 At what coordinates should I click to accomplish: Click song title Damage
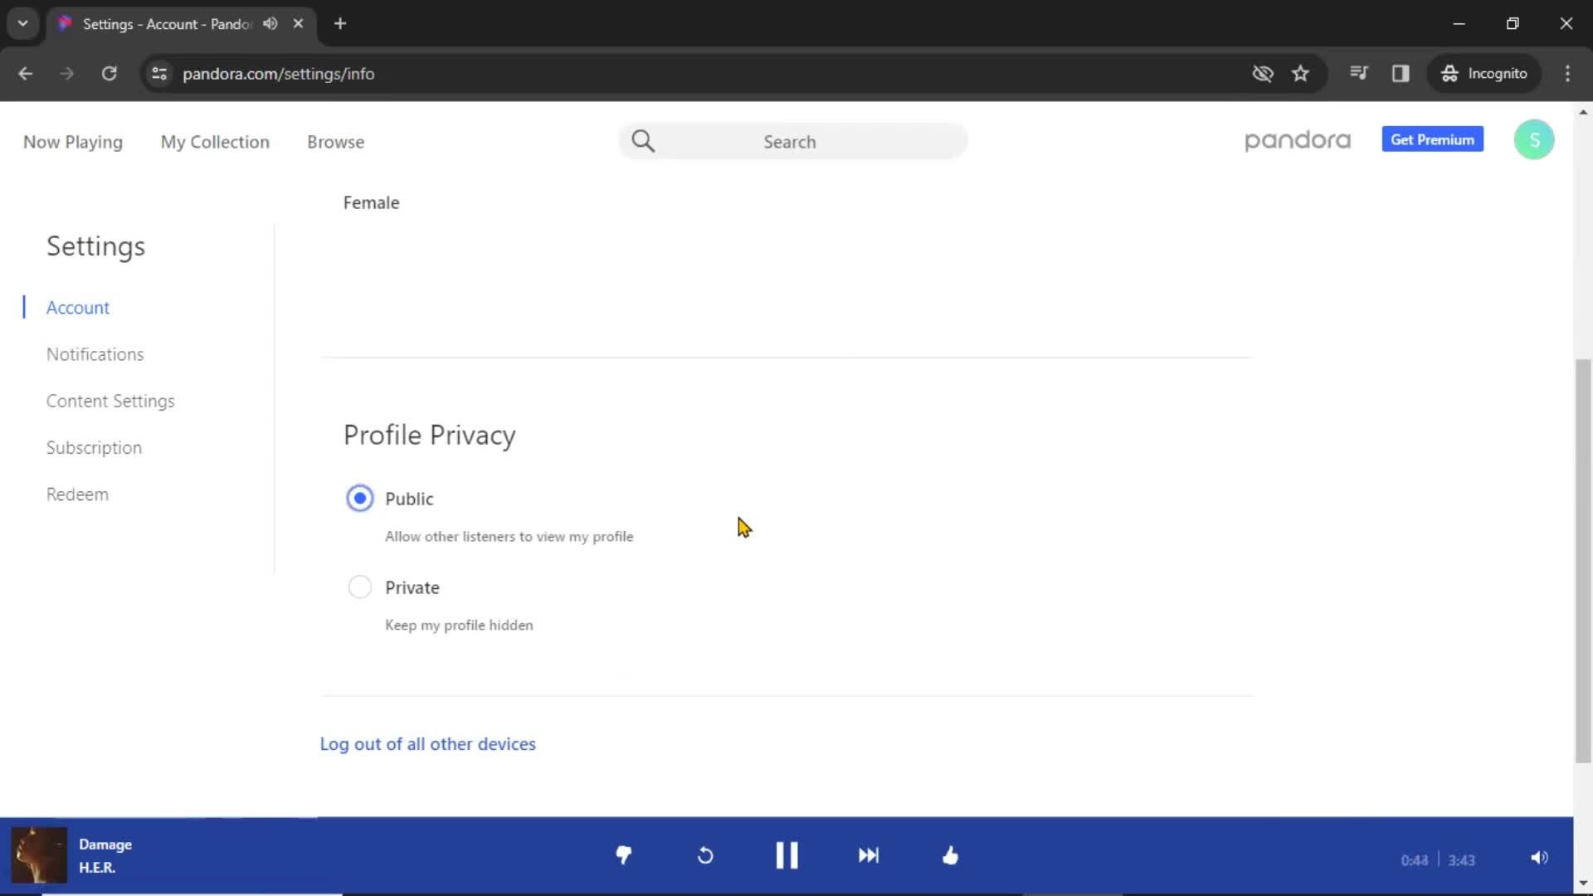(x=105, y=845)
